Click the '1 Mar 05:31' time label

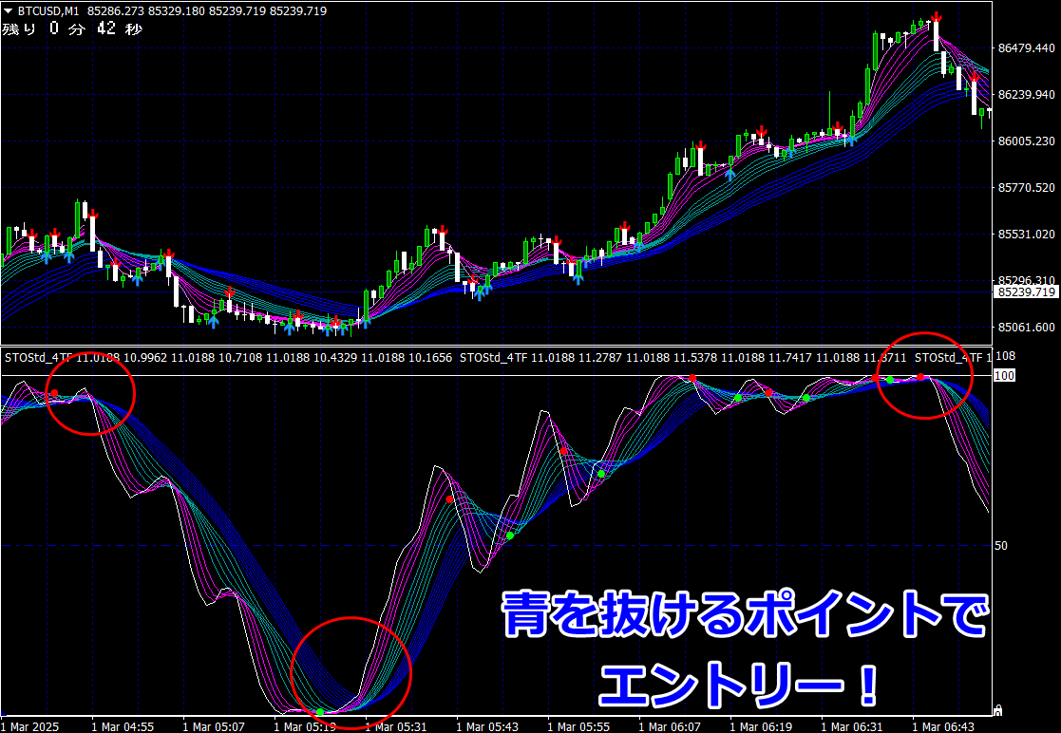pos(396,727)
